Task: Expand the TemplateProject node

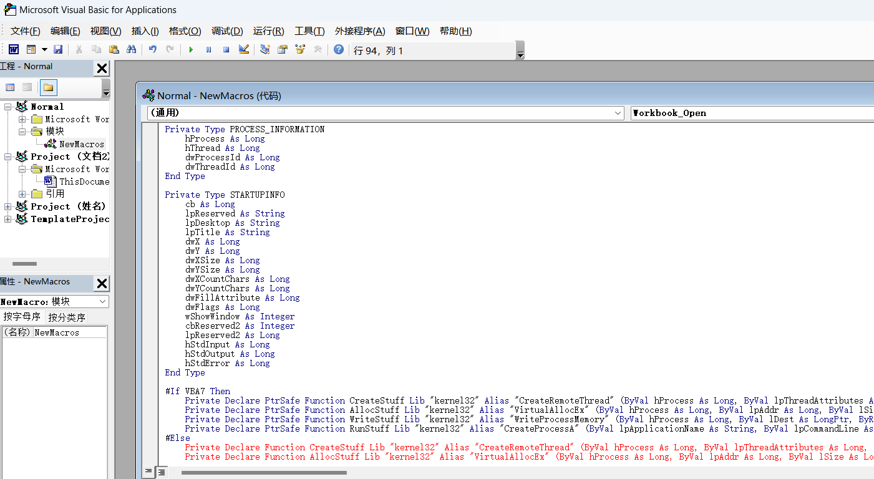Action: tap(8, 219)
